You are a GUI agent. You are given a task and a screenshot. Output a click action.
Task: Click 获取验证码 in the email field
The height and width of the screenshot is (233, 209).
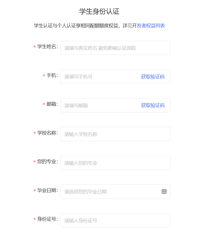[153, 105]
